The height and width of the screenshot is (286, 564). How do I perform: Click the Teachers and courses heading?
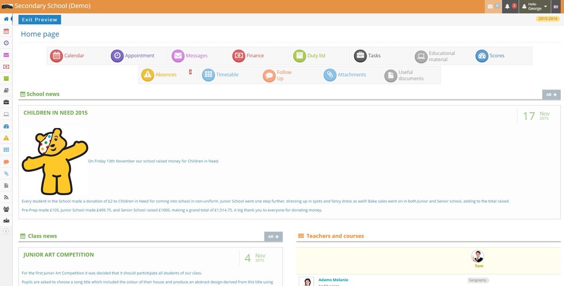click(335, 236)
